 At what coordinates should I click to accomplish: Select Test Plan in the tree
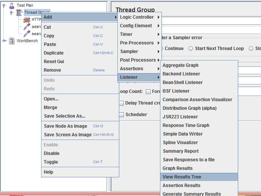coord(25,5)
